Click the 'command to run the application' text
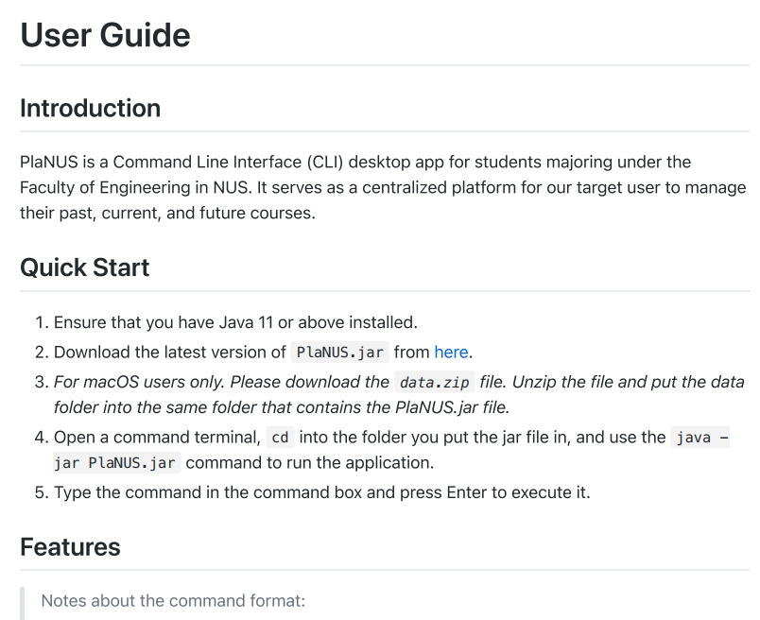 coord(310,462)
